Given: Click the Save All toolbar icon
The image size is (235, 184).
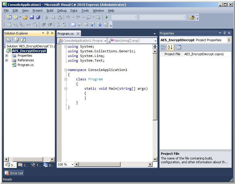Looking at the screenshot, I should click(x=38, y=18).
